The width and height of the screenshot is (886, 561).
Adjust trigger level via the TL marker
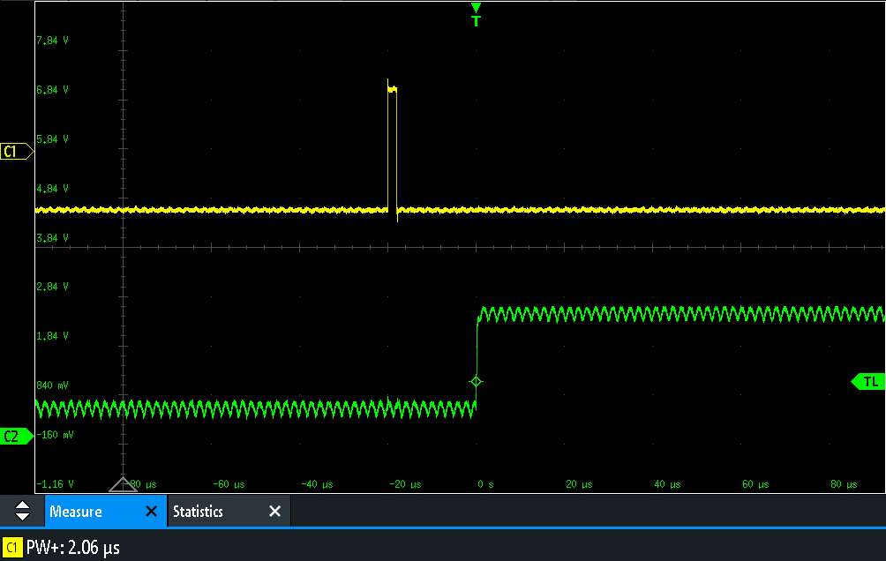(869, 381)
